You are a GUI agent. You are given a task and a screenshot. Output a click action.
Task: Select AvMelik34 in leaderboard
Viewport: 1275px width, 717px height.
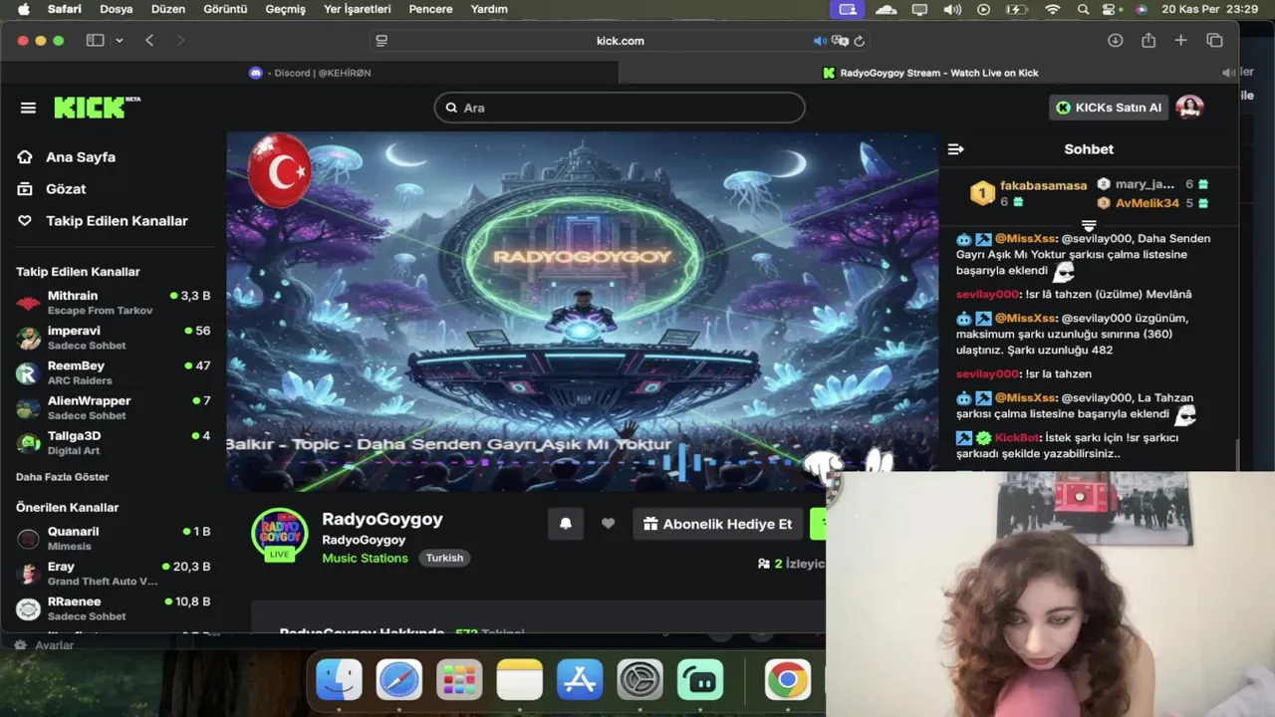pos(1147,203)
